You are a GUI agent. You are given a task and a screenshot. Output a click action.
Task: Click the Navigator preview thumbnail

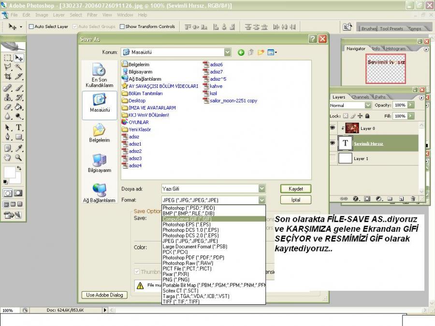click(x=386, y=69)
